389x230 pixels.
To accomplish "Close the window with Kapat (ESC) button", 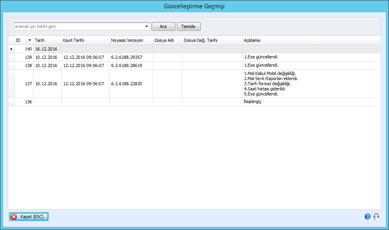I will [29, 217].
